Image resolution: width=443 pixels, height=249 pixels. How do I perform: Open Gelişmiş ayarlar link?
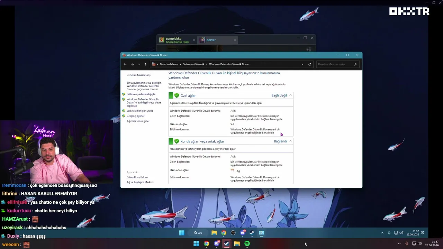(136, 116)
